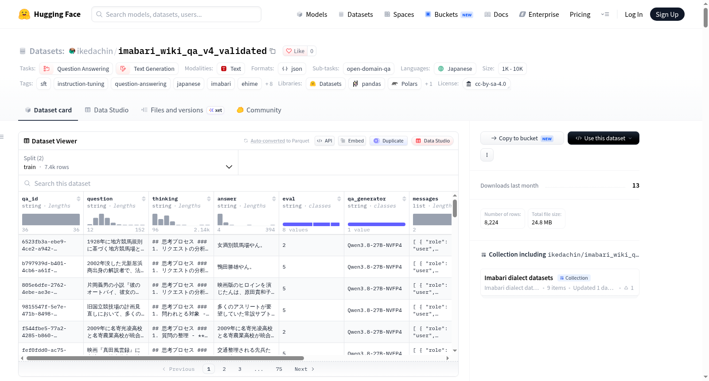
Task: Open Enterprise in the top navigation
Action: [x=539, y=14]
